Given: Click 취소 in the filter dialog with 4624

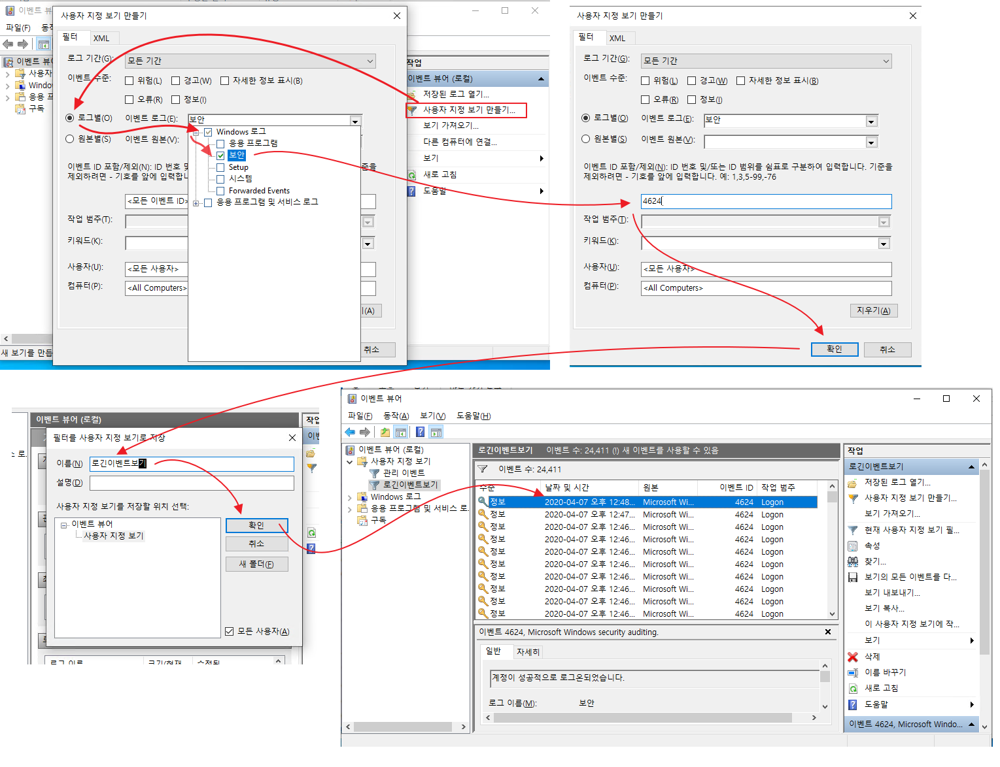Looking at the screenshot, I should pyautogui.click(x=888, y=349).
